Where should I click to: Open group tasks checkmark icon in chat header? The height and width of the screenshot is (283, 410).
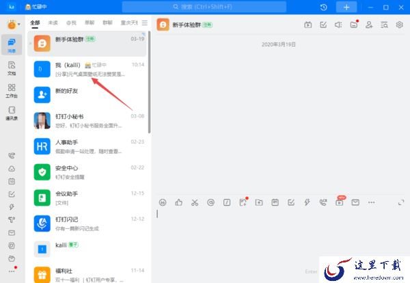coord(323,25)
